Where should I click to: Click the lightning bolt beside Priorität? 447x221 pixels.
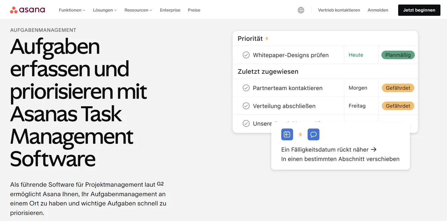point(266,38)
